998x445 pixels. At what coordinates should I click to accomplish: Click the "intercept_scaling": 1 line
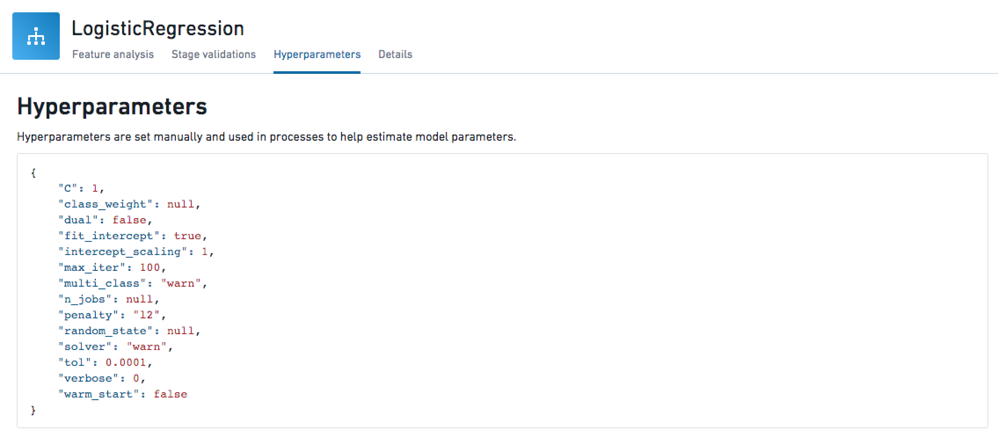coord(136,252)
